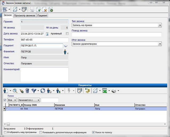Click the lightning bolt icon

pos(69,91)
